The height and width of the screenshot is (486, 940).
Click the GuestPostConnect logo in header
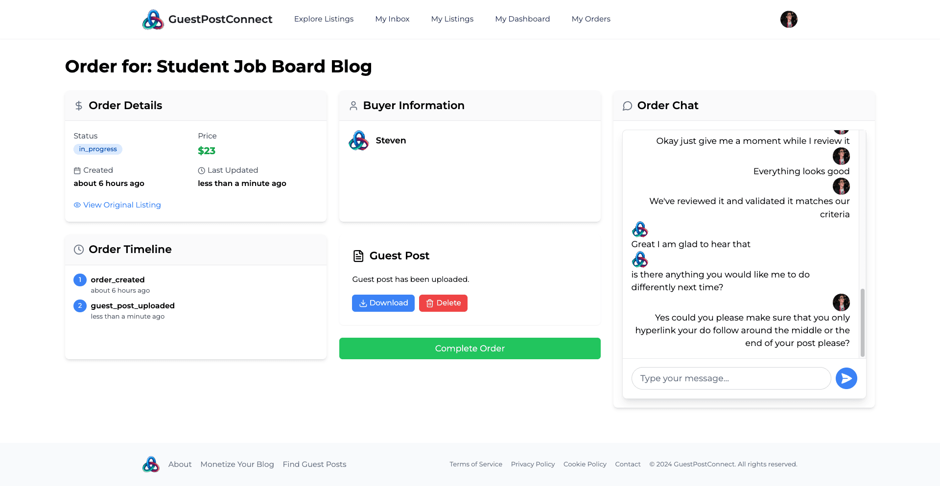pos(153,20)
